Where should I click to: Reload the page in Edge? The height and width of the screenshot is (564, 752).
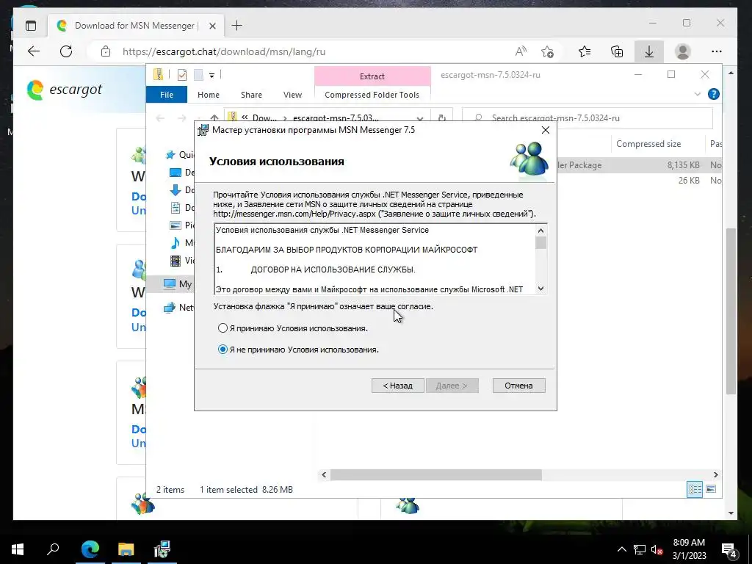[x=65, y=51]
